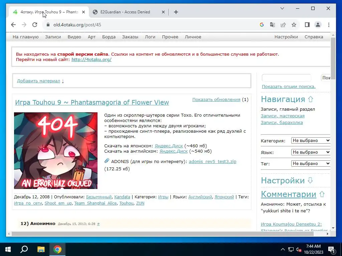
Task: Click the paperclip attachment icon beside ADONIS
Action: click(107, 161)
